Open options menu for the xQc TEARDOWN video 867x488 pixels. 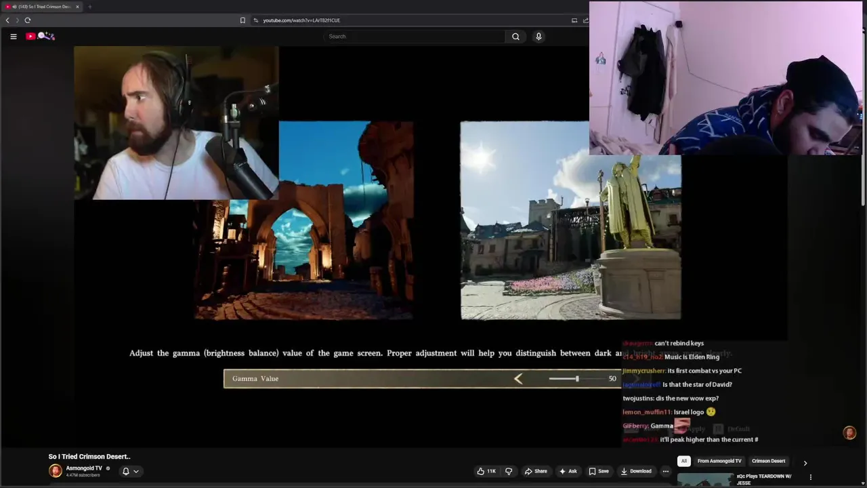tap(810, 477)
